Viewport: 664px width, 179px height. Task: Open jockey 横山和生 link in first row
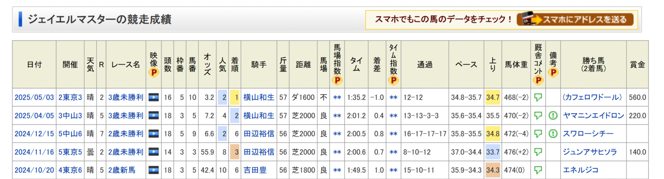(x=259, y=97)
